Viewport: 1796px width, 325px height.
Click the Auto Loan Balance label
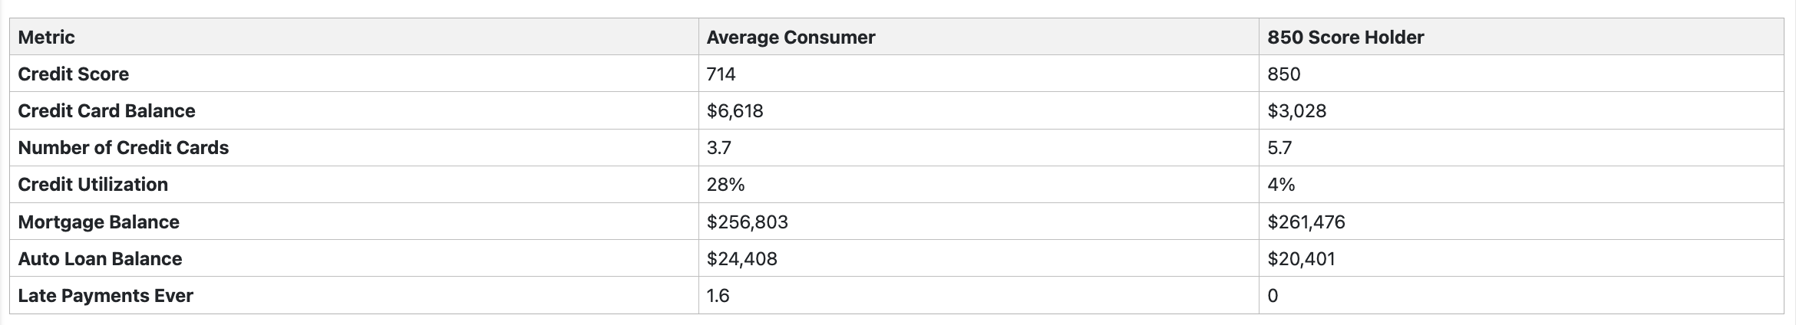tap(101, 258)
